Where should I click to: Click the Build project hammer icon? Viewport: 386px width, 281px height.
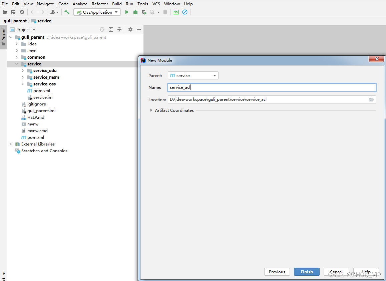click(67, 12)
